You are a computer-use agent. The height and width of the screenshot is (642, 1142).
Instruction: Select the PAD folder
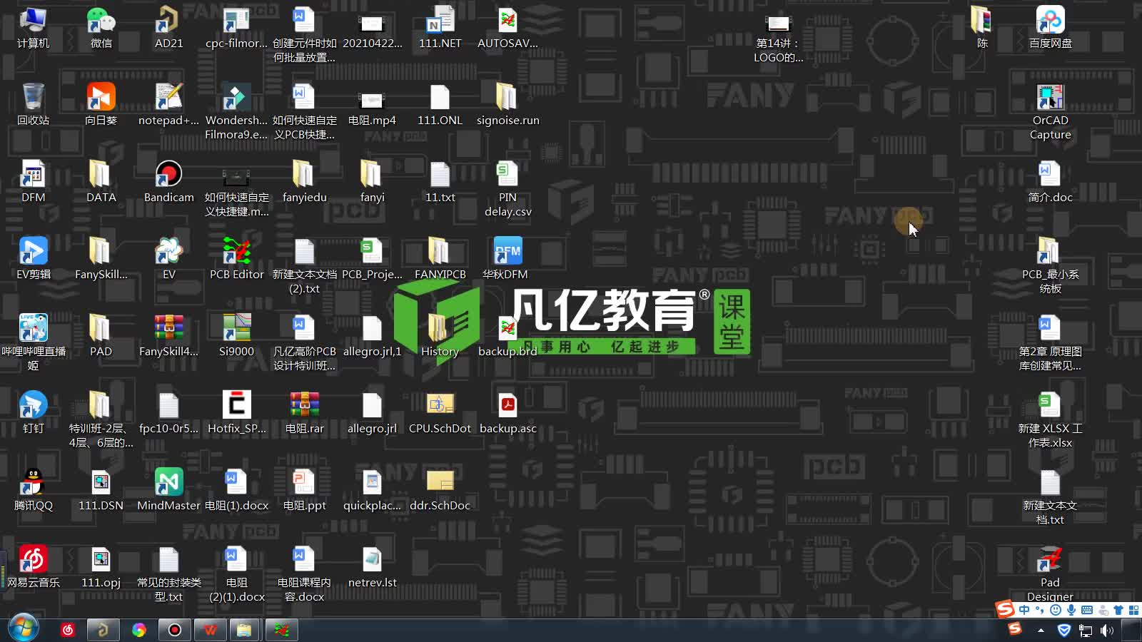101,335
